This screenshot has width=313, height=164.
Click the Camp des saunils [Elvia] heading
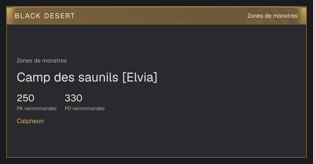tap(87, 77)
